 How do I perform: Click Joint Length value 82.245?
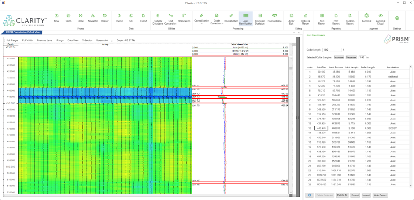click(351, 119)
